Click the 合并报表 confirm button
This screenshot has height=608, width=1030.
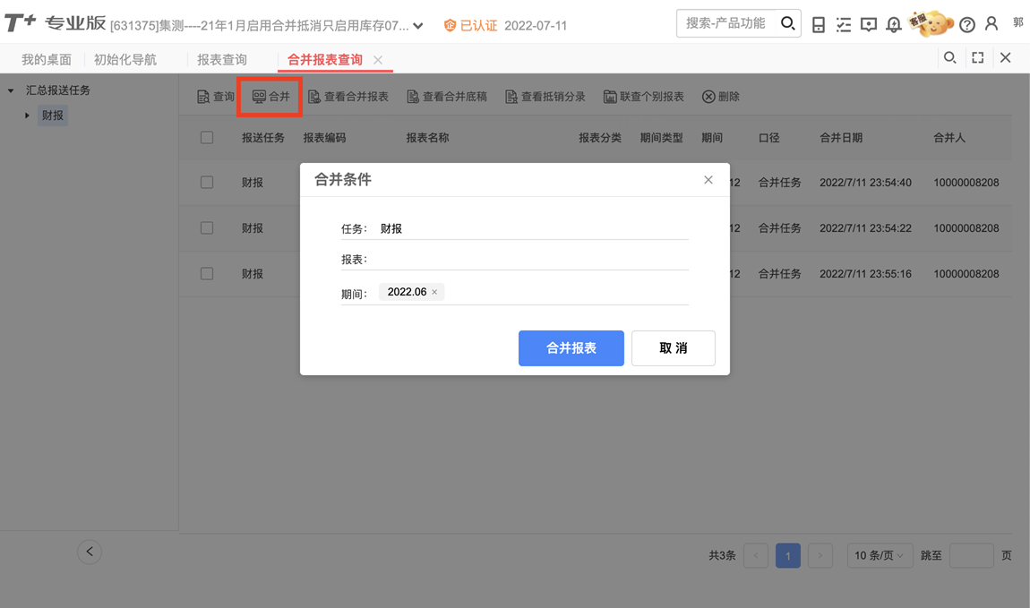point(571,348)
